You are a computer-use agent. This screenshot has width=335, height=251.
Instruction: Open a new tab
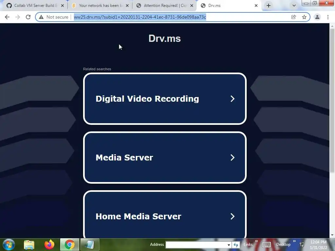(x=269, y=6)
